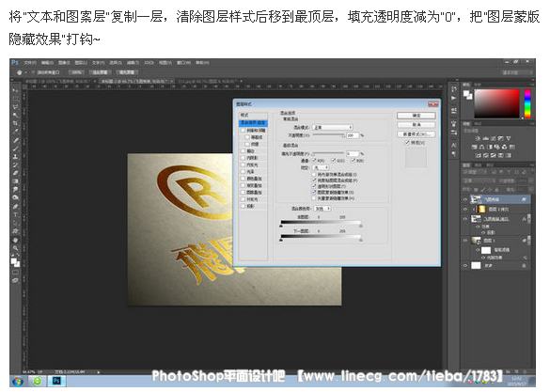The height and width of the screenshot is (392, 550).
Task: Open the 混合颜色带 (Blend If) dropdown
Action: [x=322, y=209]
